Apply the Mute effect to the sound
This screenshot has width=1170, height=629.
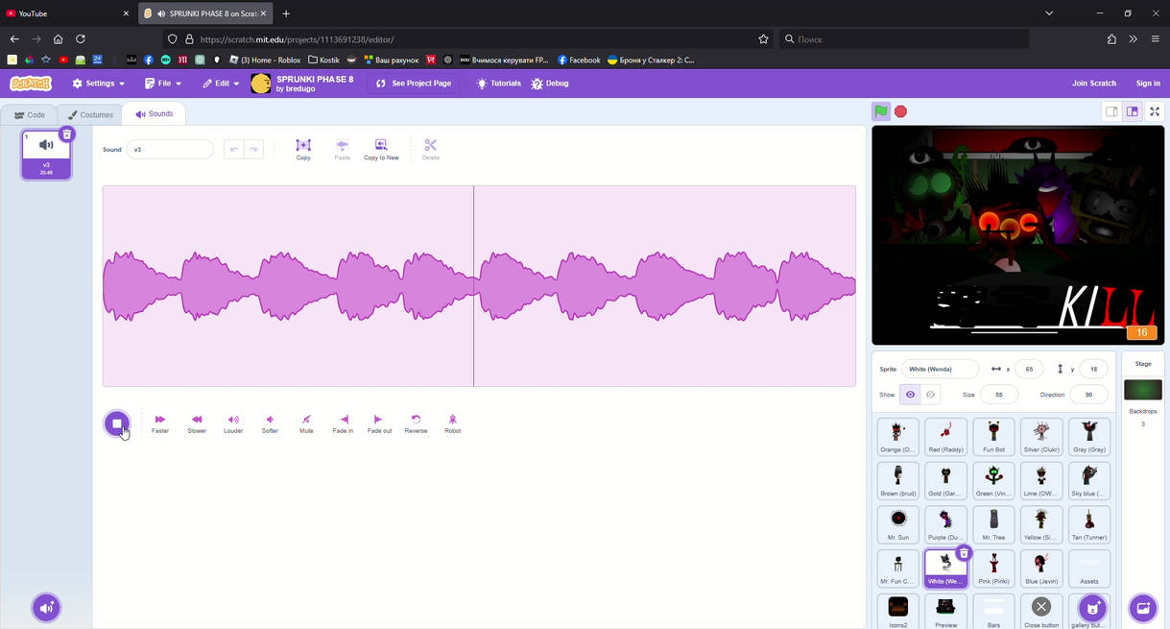(306, 423)
